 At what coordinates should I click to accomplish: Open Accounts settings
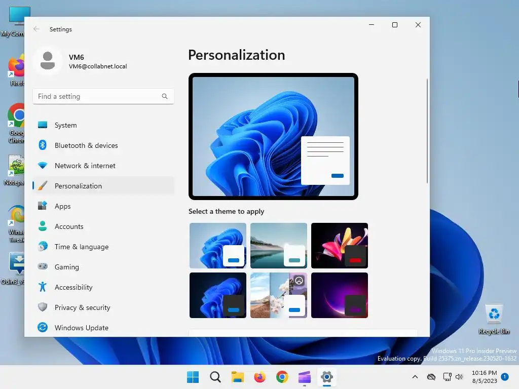pyautogui.click(x=103, y=226)
